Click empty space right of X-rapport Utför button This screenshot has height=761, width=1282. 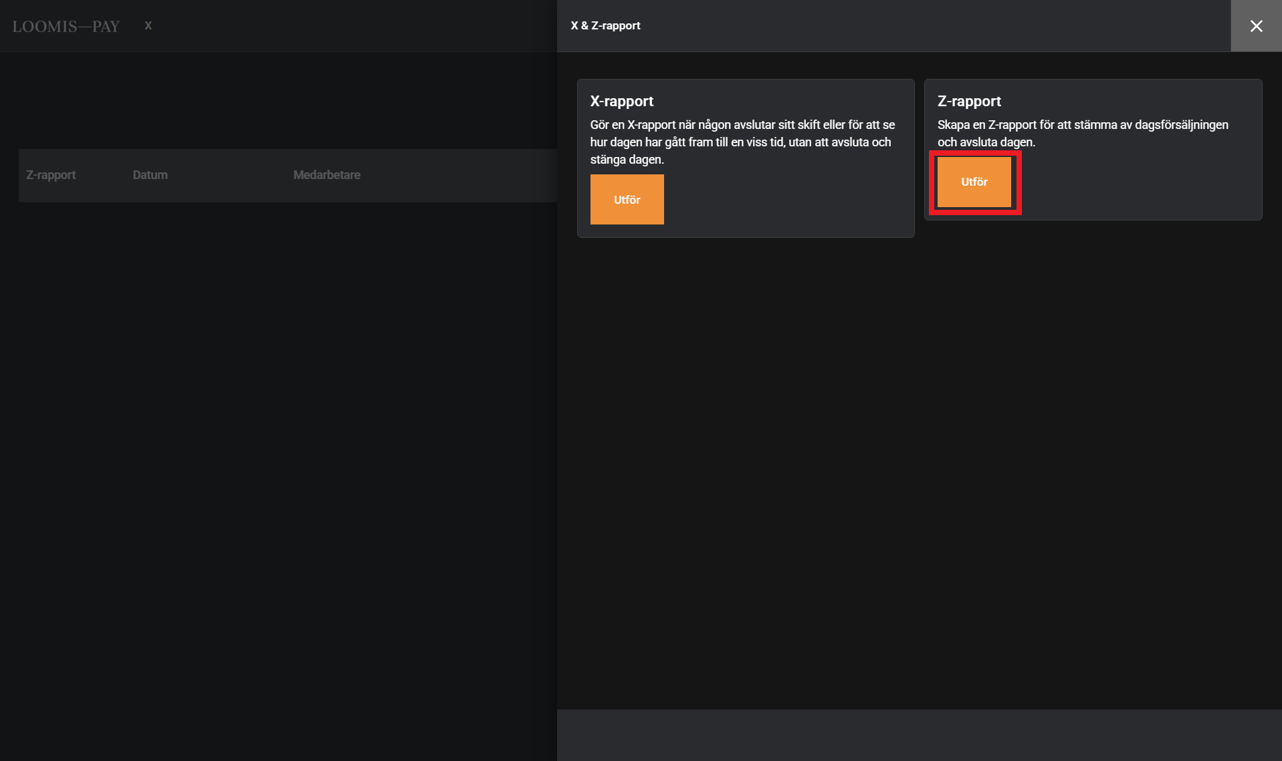[789, 200]
